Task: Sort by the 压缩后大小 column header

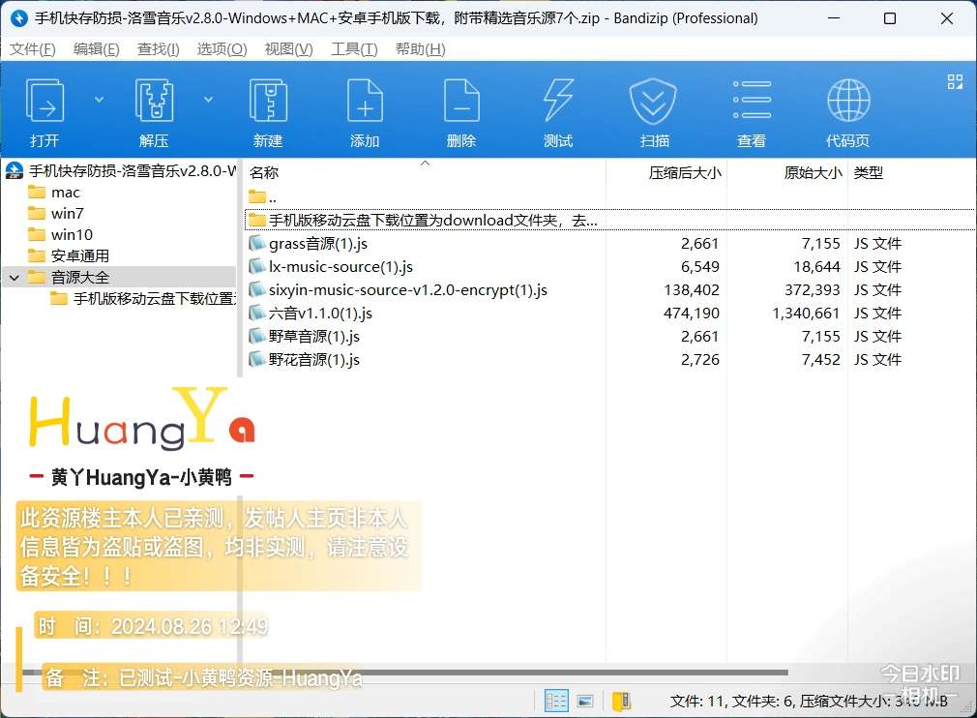Action: (x=685, y=172)
